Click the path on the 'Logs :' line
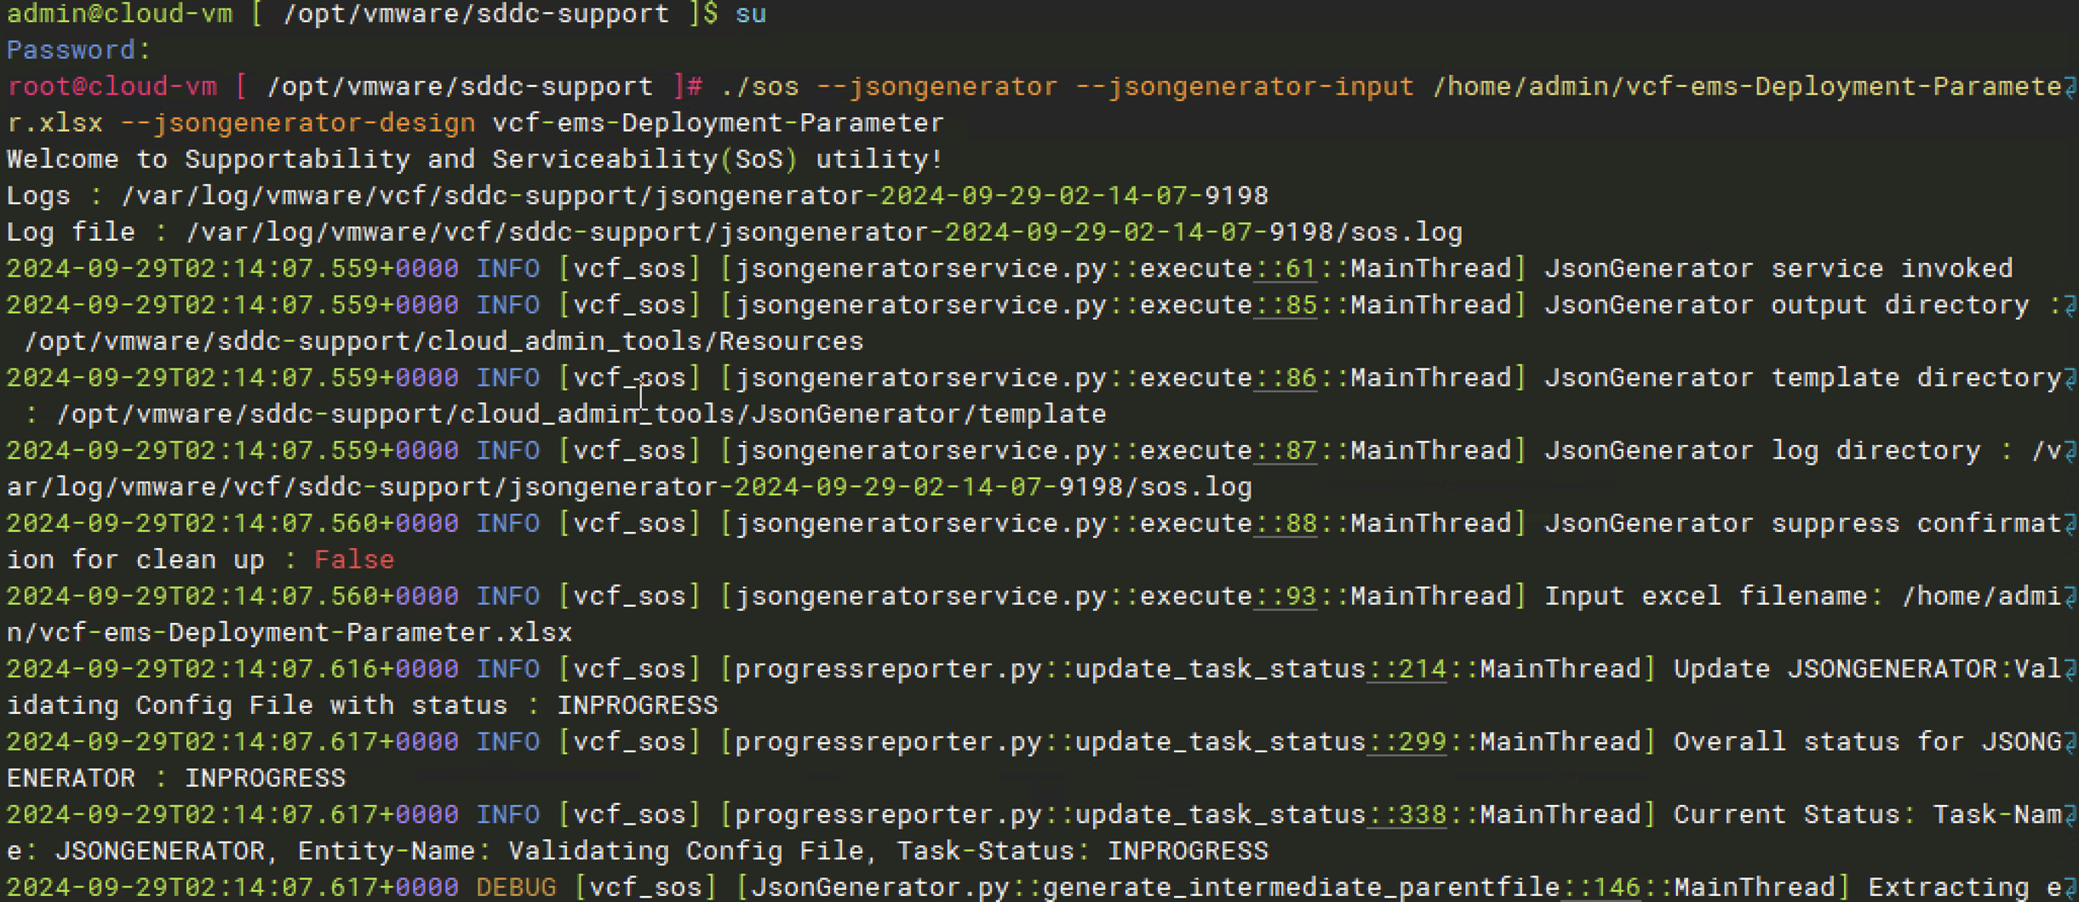This screenshot has width=2079, height=902. click(695, 197)
